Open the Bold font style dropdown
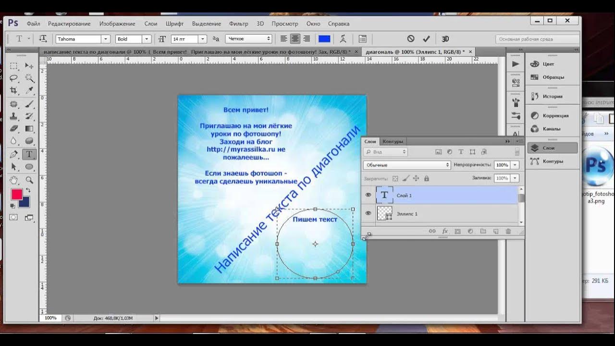Screen dimensions: 615x346 147,39
